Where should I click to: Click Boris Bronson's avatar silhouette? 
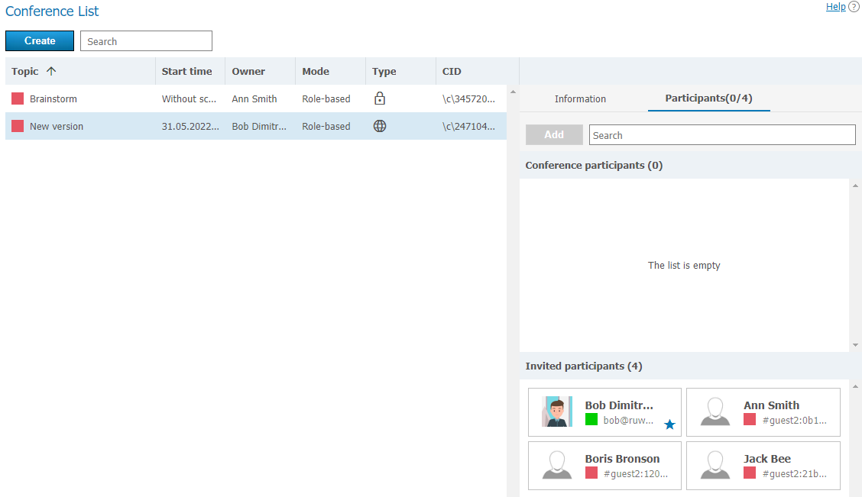[557, 465]
